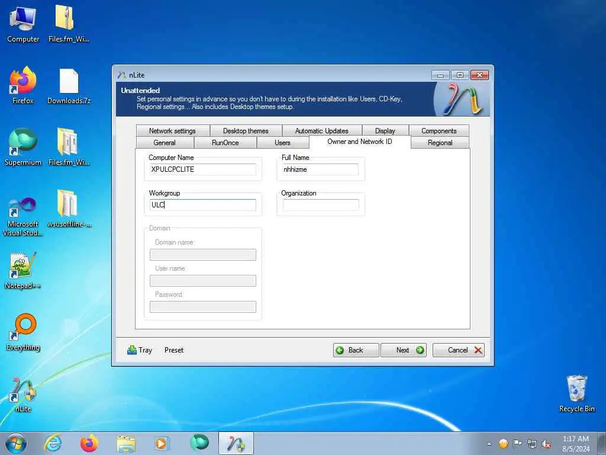Switch to the Users tab
The image size is (606, 455).
point(282,143)
